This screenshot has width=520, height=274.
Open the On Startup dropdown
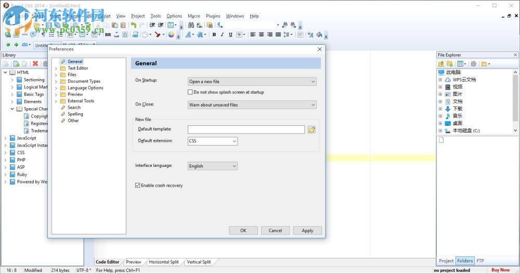252,82
